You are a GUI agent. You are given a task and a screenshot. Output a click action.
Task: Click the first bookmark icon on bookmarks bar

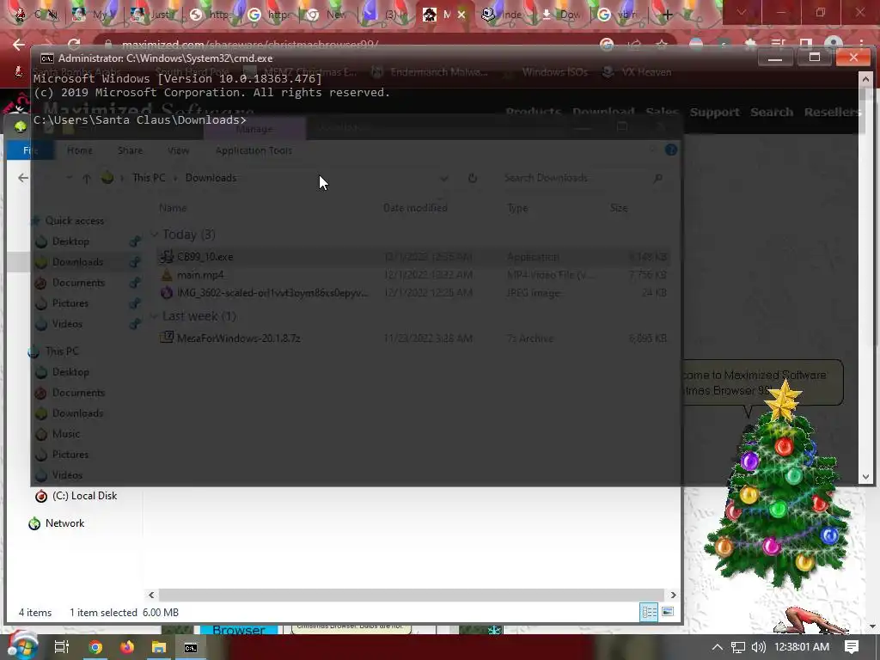(x=19, y=72)
